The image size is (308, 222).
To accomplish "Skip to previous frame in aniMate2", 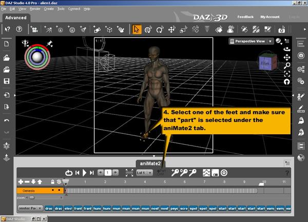I will pyautogui.click(x=78, y=173).
